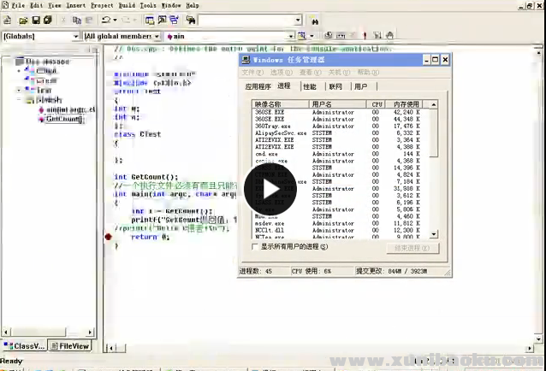Click the Paste icon in toolbar
546x371 pixels.
point(89,19)
